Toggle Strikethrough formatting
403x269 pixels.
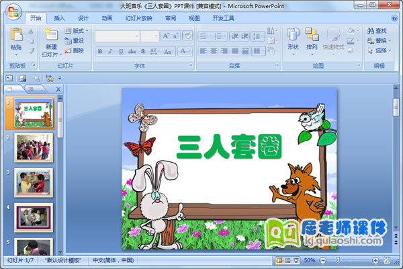point(132,52)
